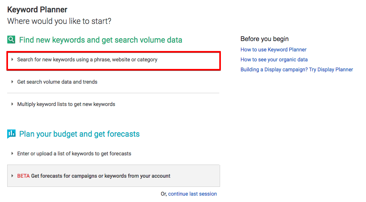The image size is (366, 202).
Task: Click the red BETA label
Action: (x=24, y=176)
